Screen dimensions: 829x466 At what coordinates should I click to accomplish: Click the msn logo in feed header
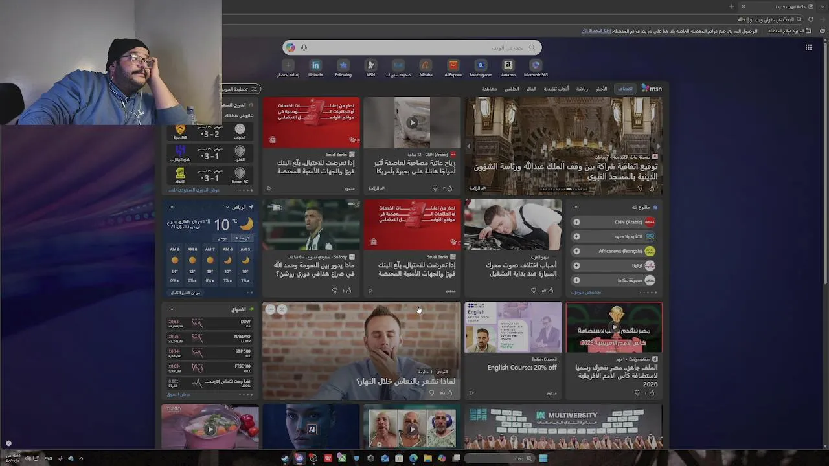tap(652, 89)
